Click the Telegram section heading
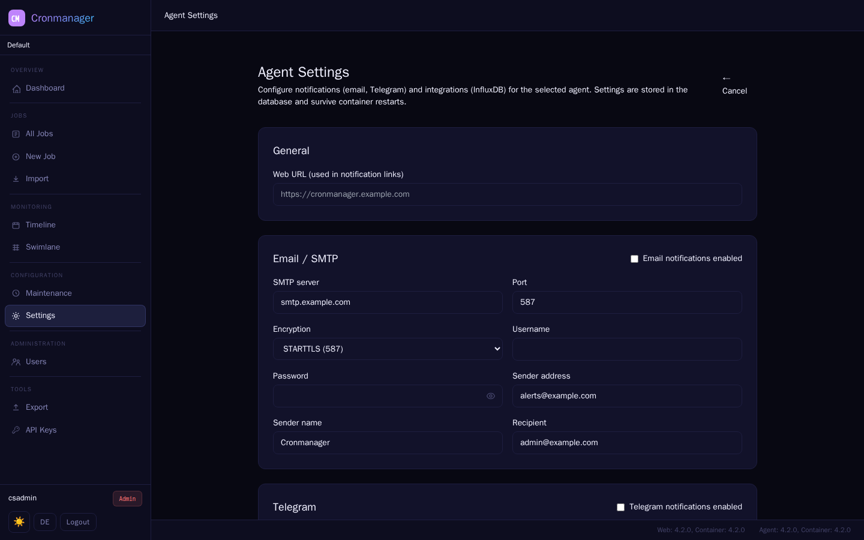The width and height of the screenshot is (864, 540). point(295,507)
